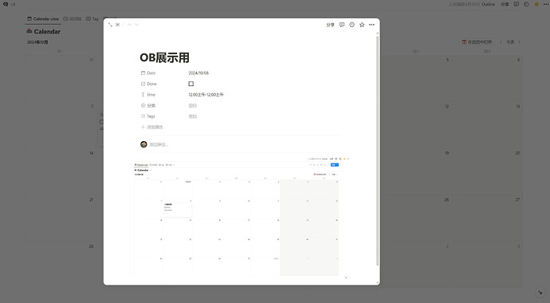The height and width of the screenshot is (303, 550).
Task: Open the three-dot menu in the page popup
Action: pyautogui.click(x=371, y=25)
